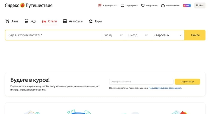The width and height of the screenshot is (212, 114).
Task: Click the support chat bubble icon
Action: (122, 6)
